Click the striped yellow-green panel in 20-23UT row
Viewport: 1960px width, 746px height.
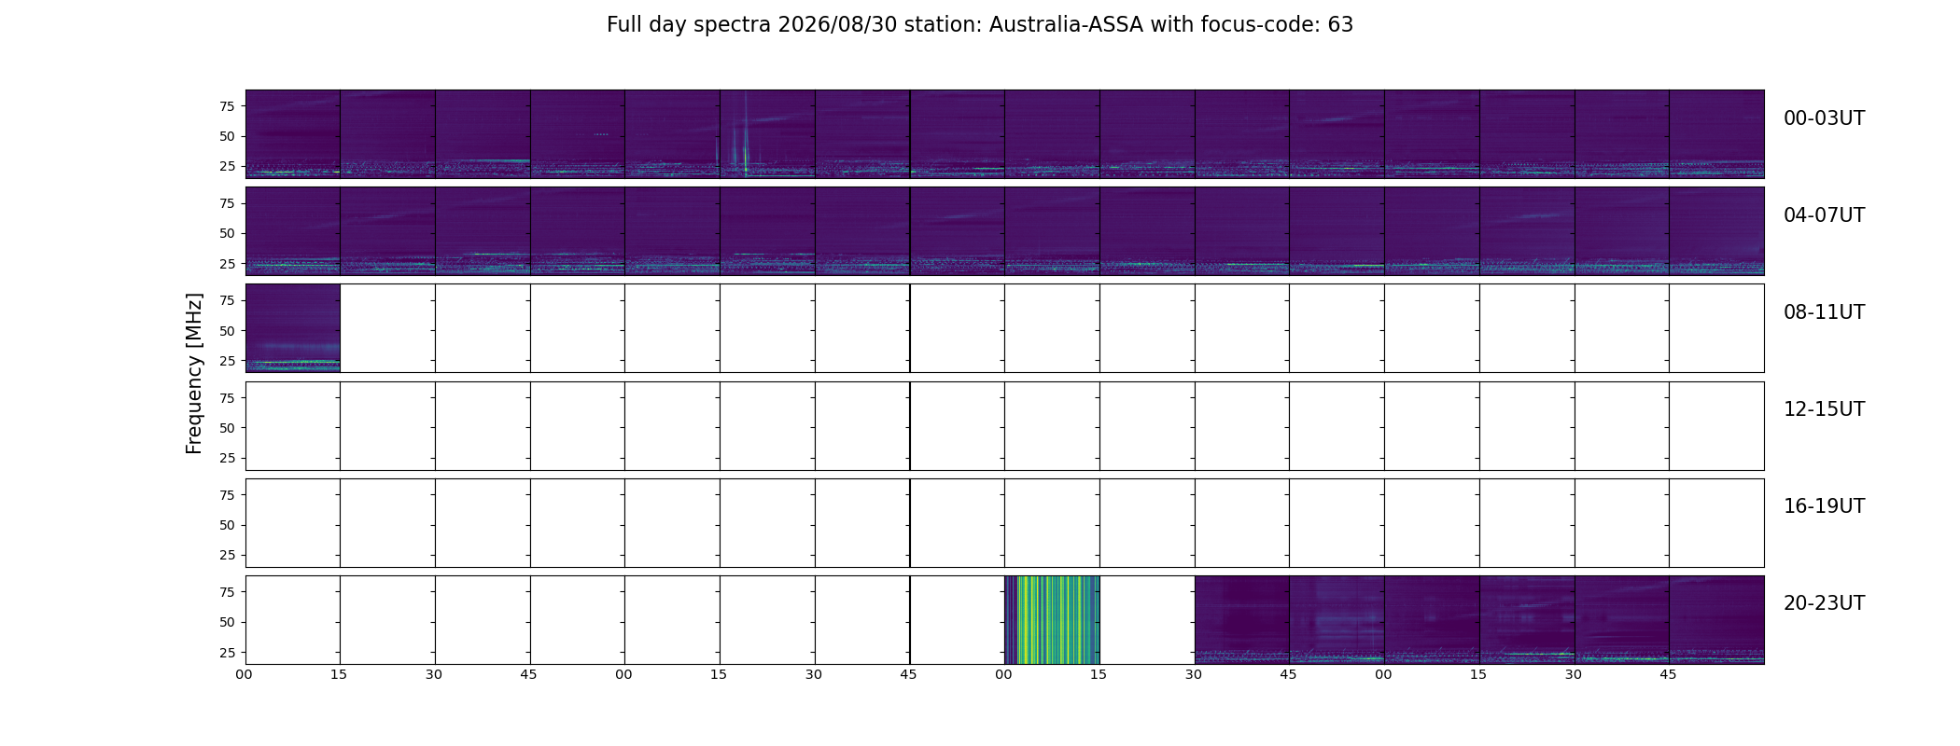click(x=1052, y=620)
